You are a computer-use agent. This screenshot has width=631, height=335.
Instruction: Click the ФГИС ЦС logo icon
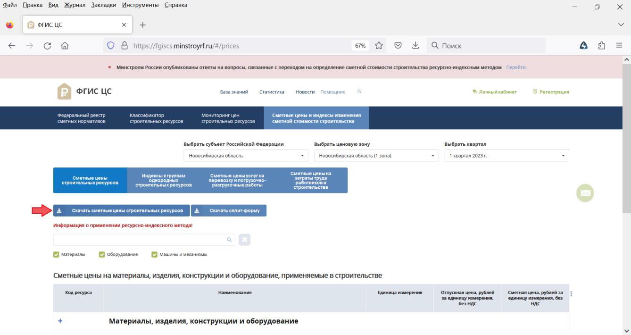pos(64,92)
